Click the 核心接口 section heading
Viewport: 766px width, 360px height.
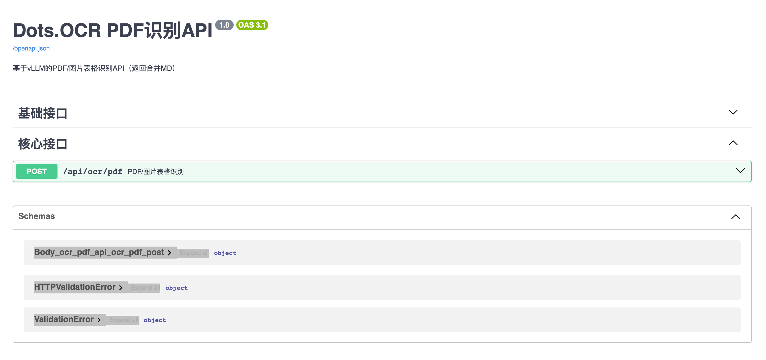coord(43,144)
